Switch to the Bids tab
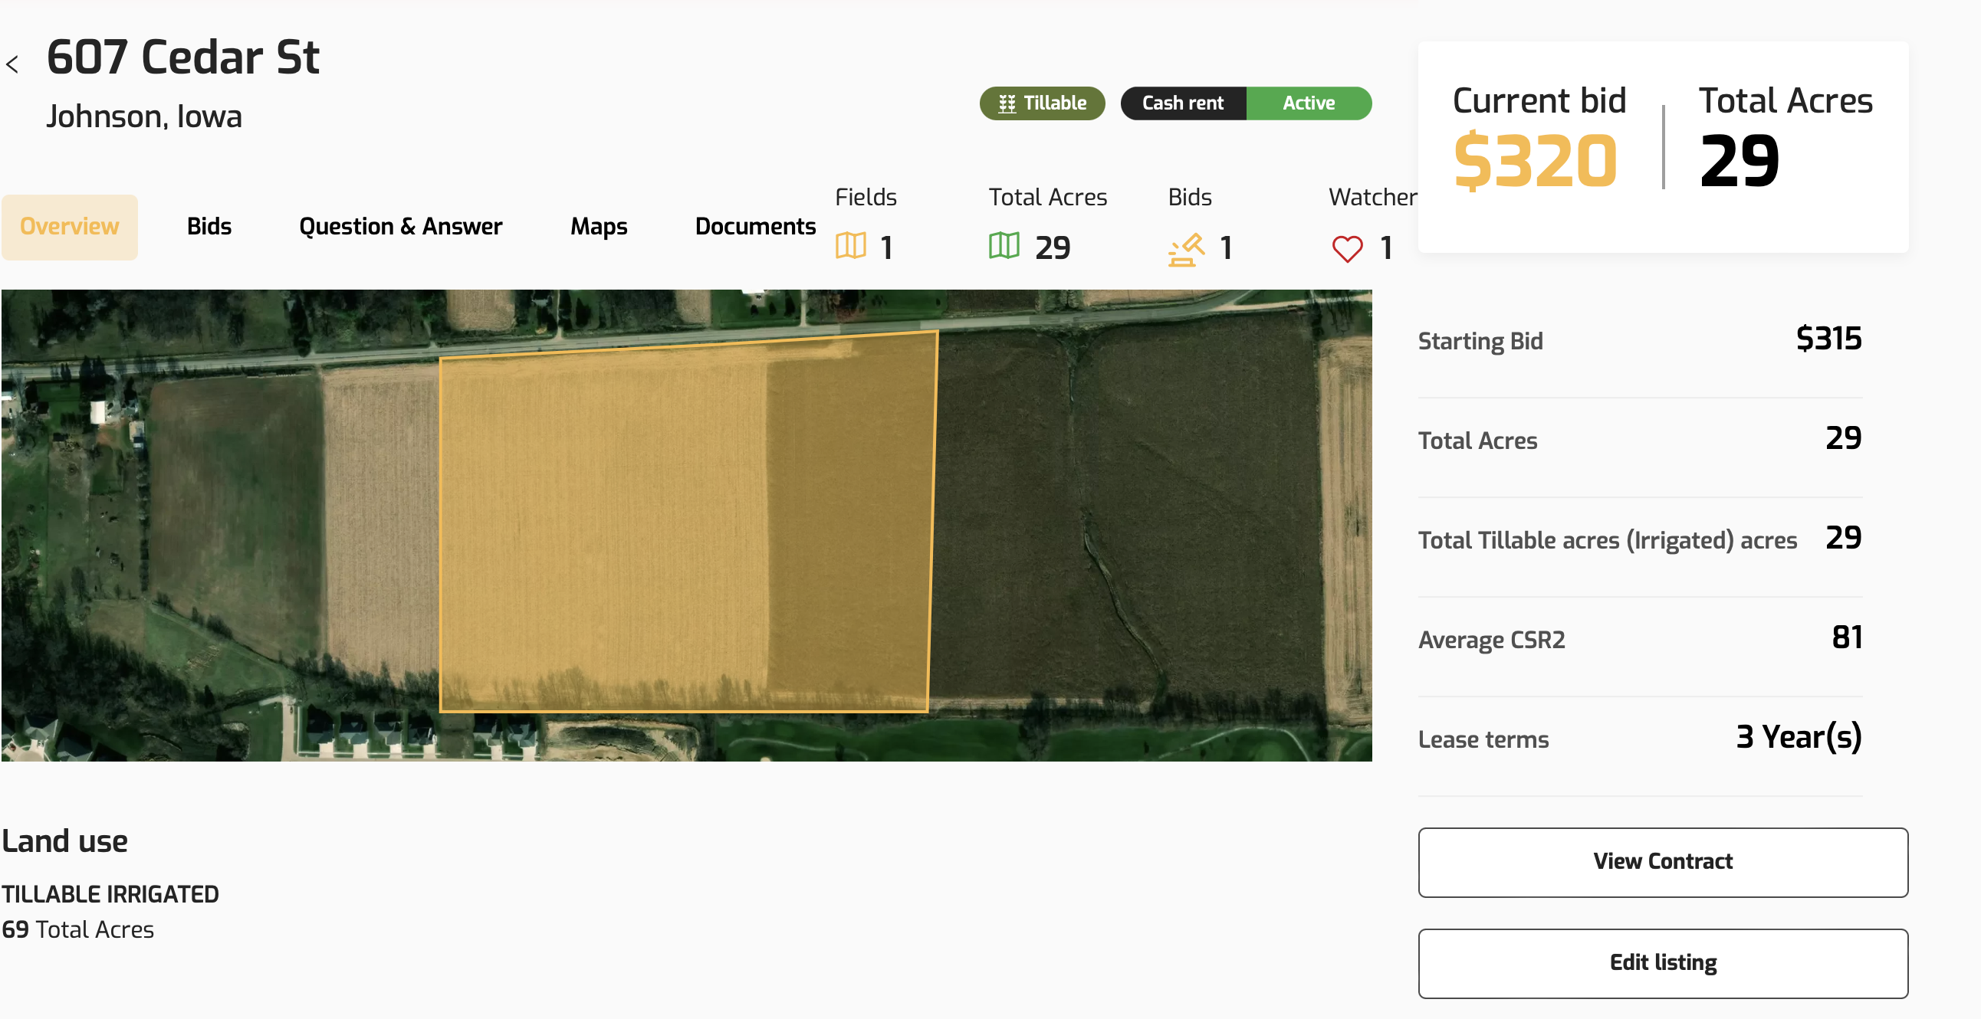Screen dimensions: 1981x1019 pyautogui.click(x=209, y=227)
